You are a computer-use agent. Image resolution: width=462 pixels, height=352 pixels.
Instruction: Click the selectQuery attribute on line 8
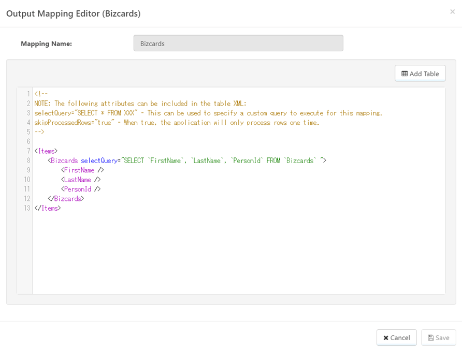99,160
